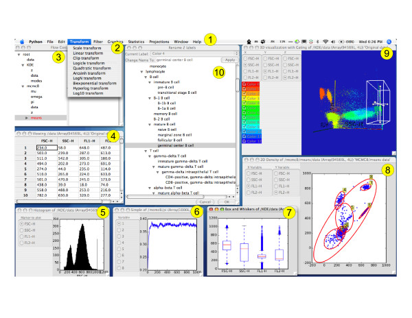Click the volume icon in menu bar
Screen dimensions: 412x318
pos(332,42)
